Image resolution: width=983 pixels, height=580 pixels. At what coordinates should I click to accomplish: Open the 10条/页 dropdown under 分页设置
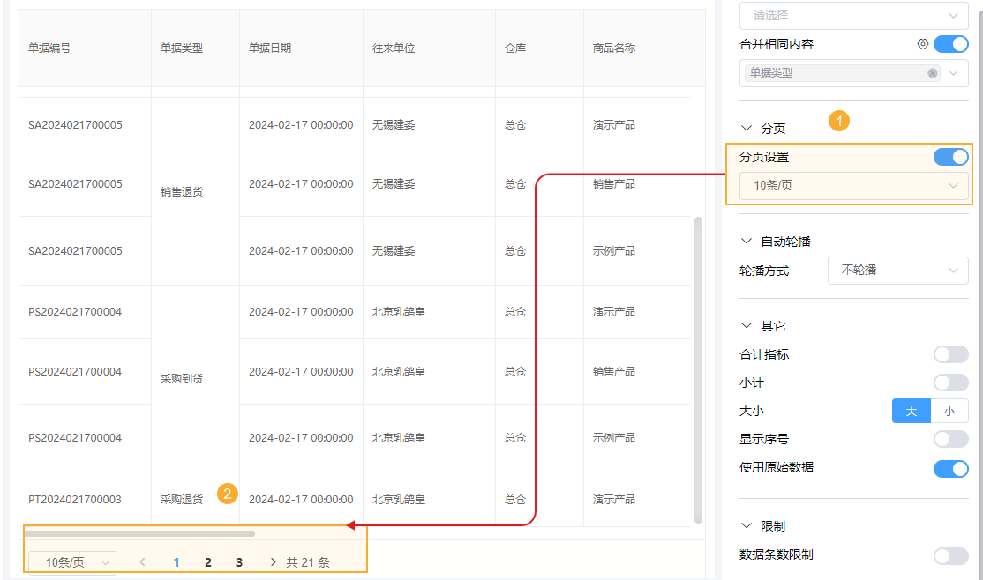[850, 185]
